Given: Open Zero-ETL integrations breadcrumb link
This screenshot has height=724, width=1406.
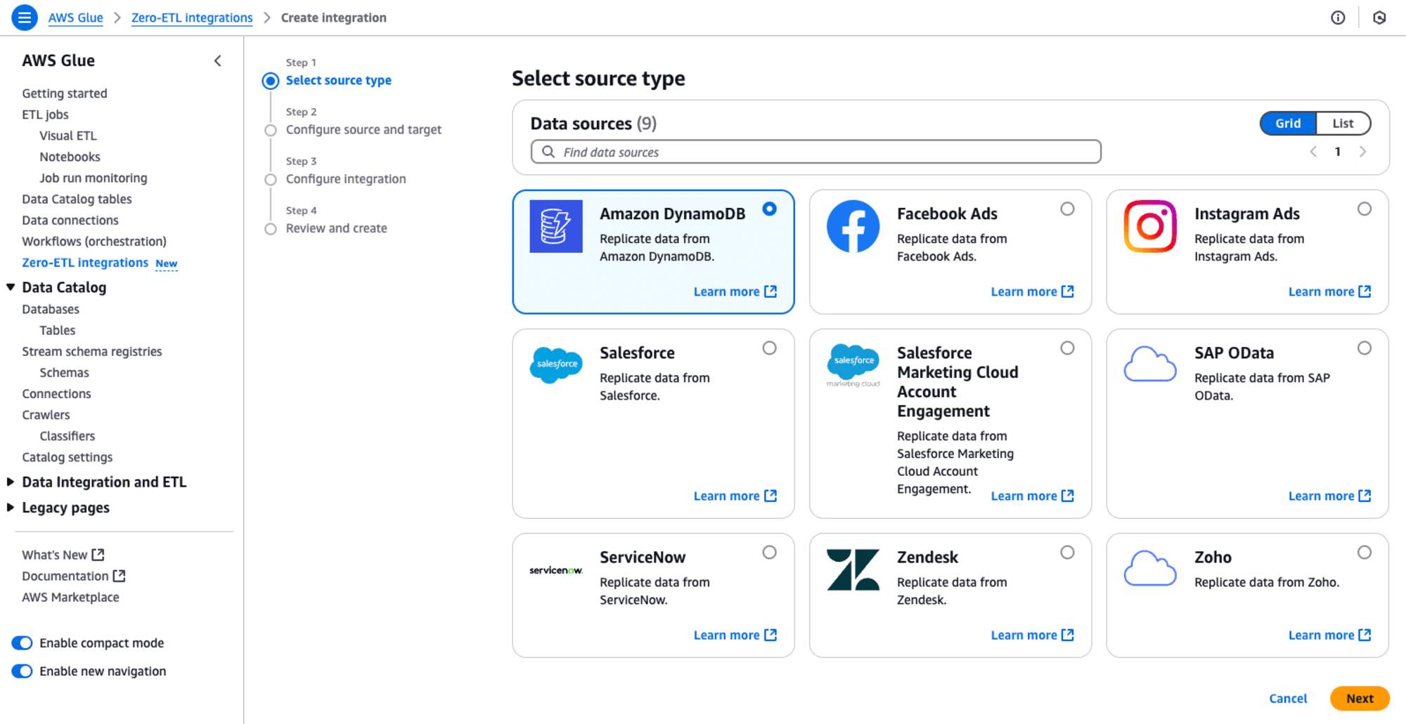Looking at the screenshot, I should (x=192, y=18).
